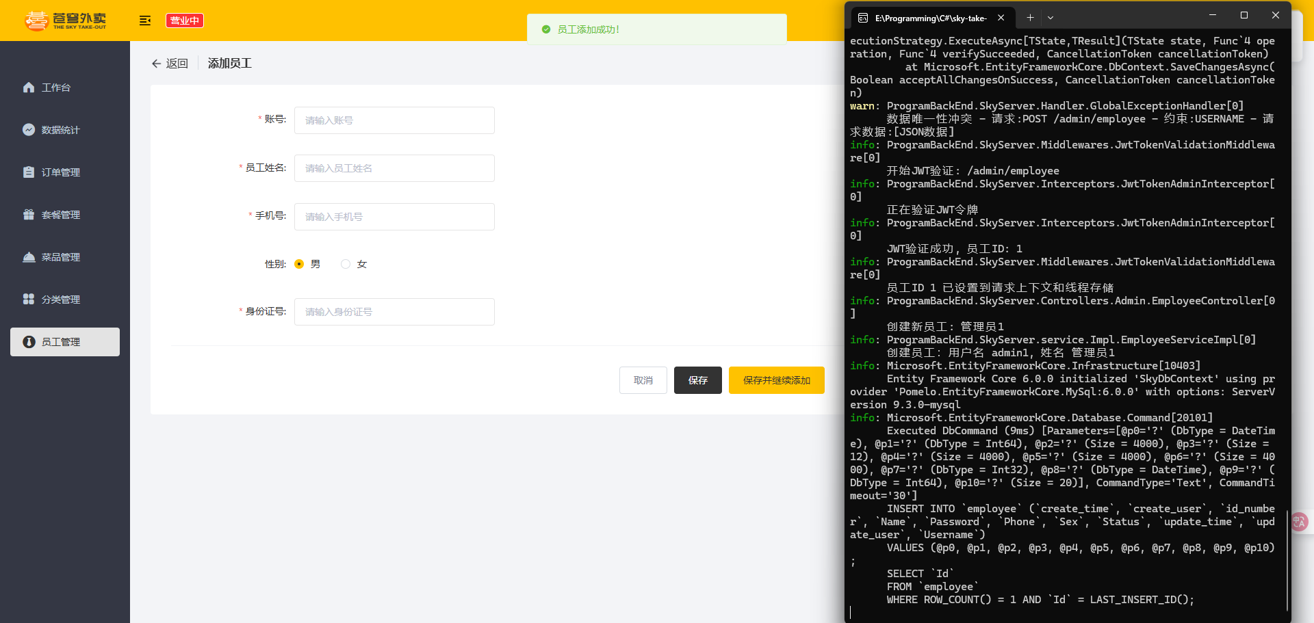Click the 员工管理 info icon
Screen dimensions: 1314x623
pyautogui.click(x=29, y=342)
